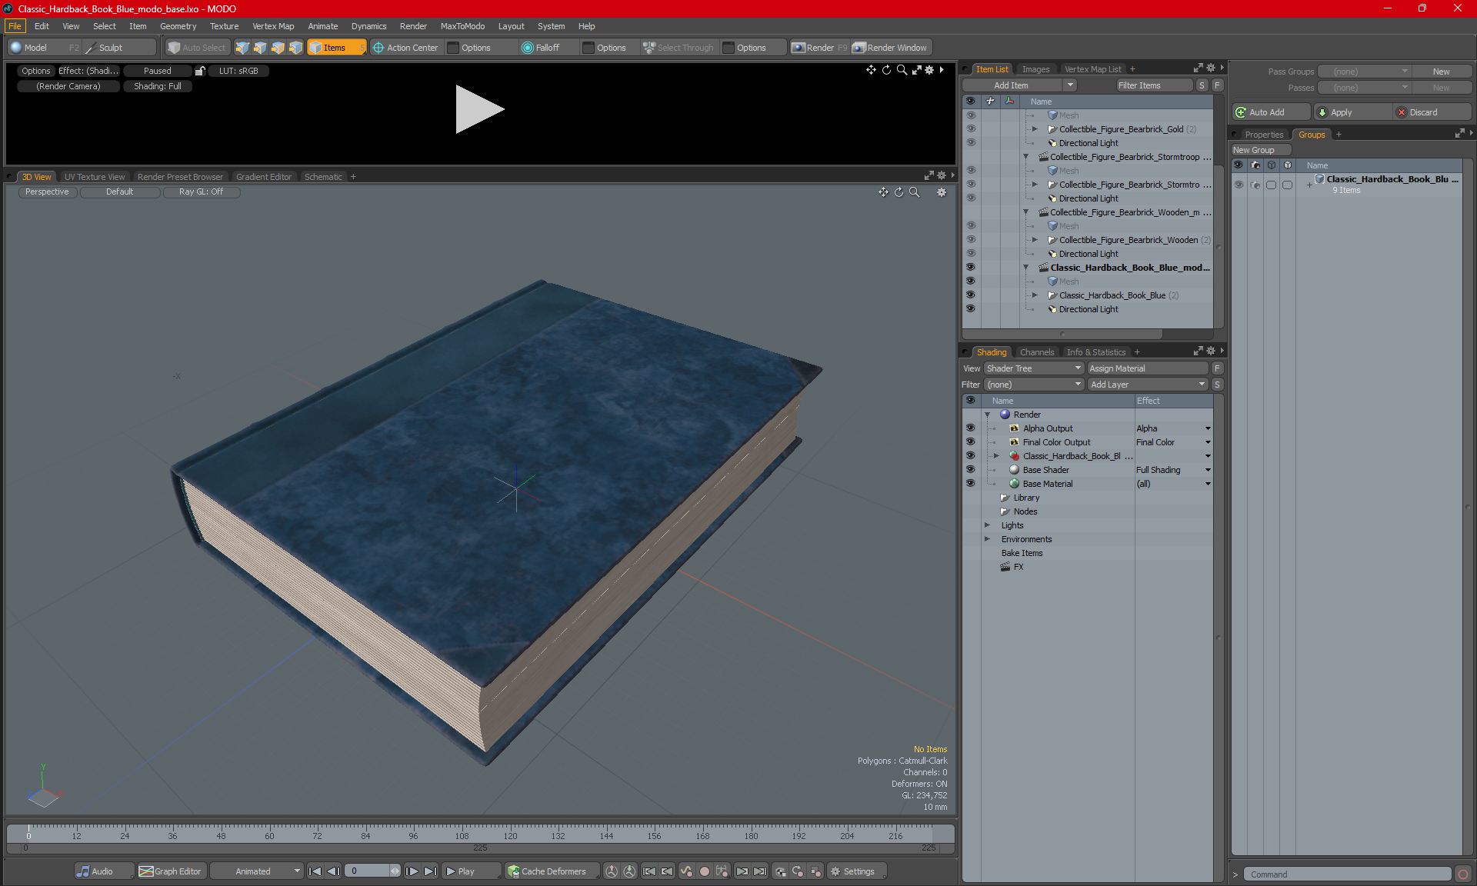Select Edges selection mode icon
1477x886 pixels.
point(260,48)
